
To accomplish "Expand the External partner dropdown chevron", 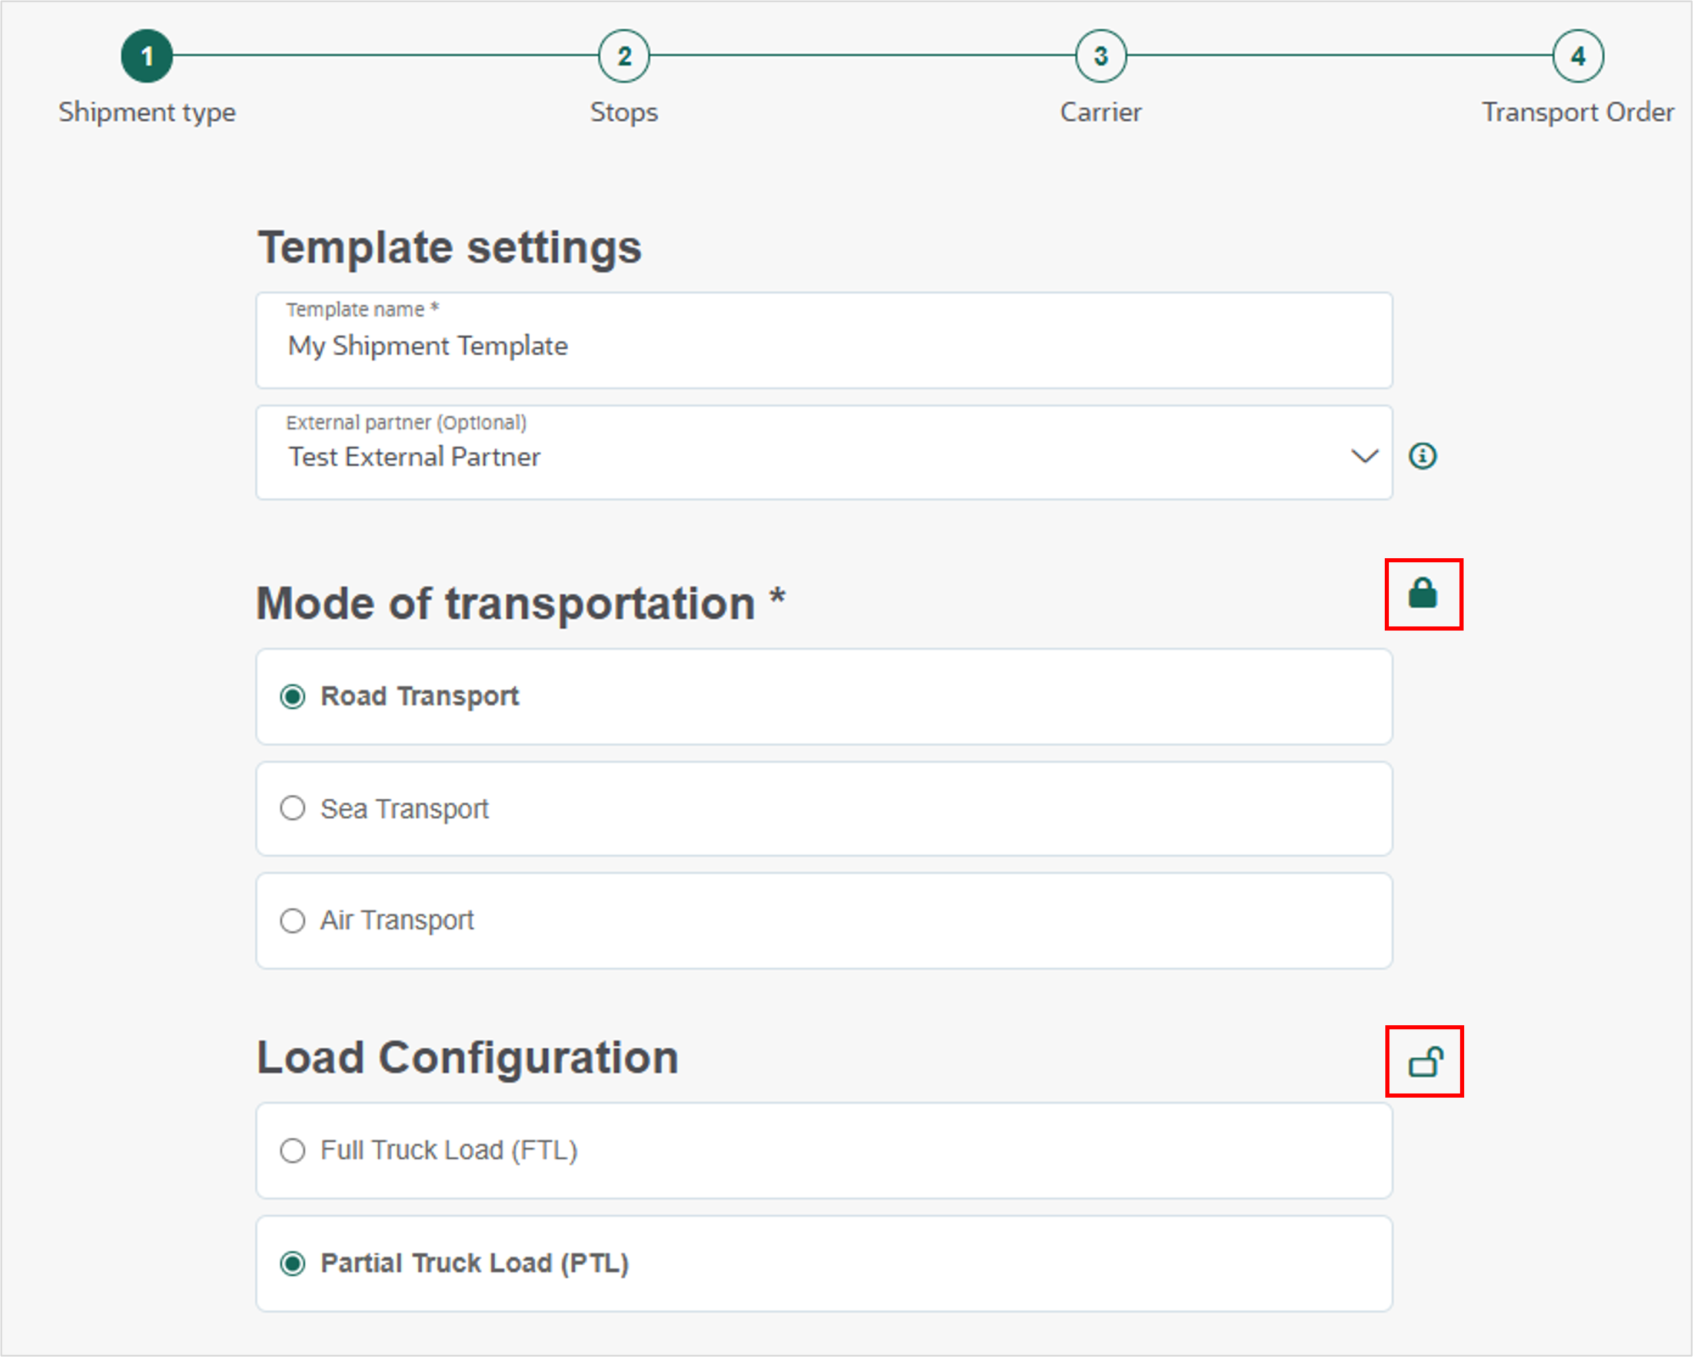I will [1364, 455].
